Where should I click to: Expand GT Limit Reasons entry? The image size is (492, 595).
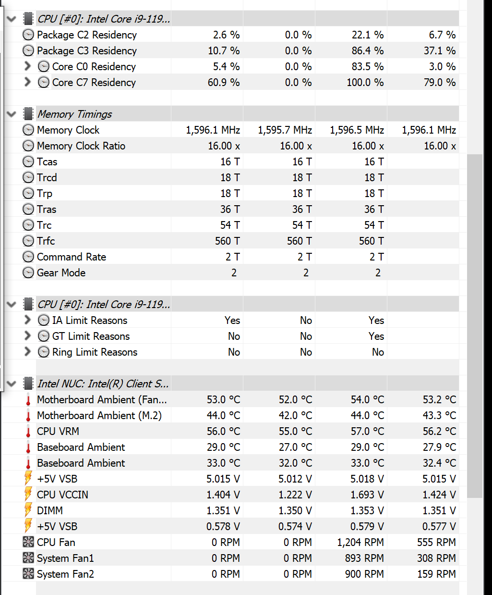pos(27,336)
